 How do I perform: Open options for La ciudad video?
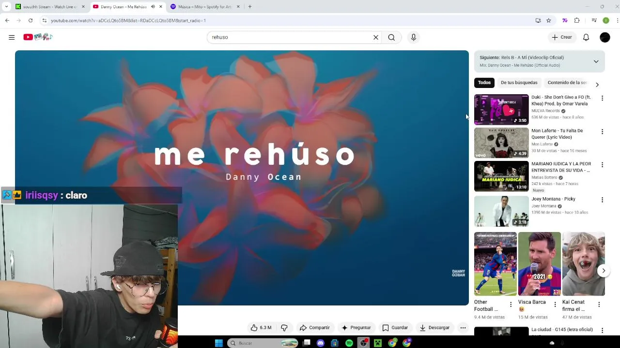pos(602,331)
